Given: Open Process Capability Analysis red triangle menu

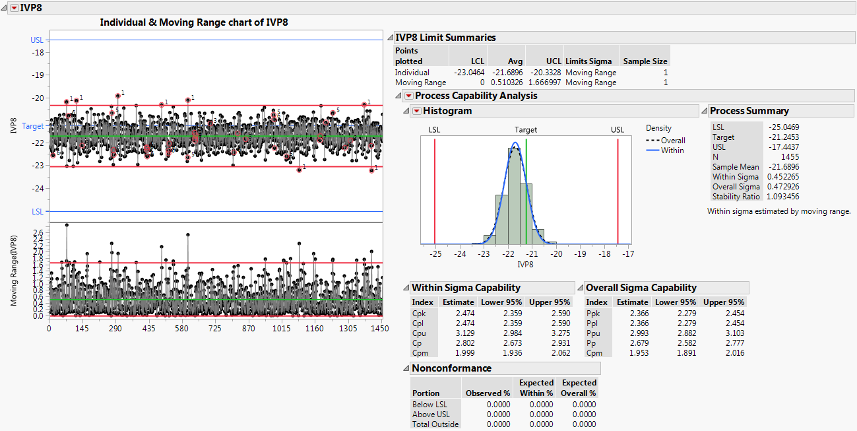Looking at the screenshot, I should pyautogui.click(x=408, y=96).
